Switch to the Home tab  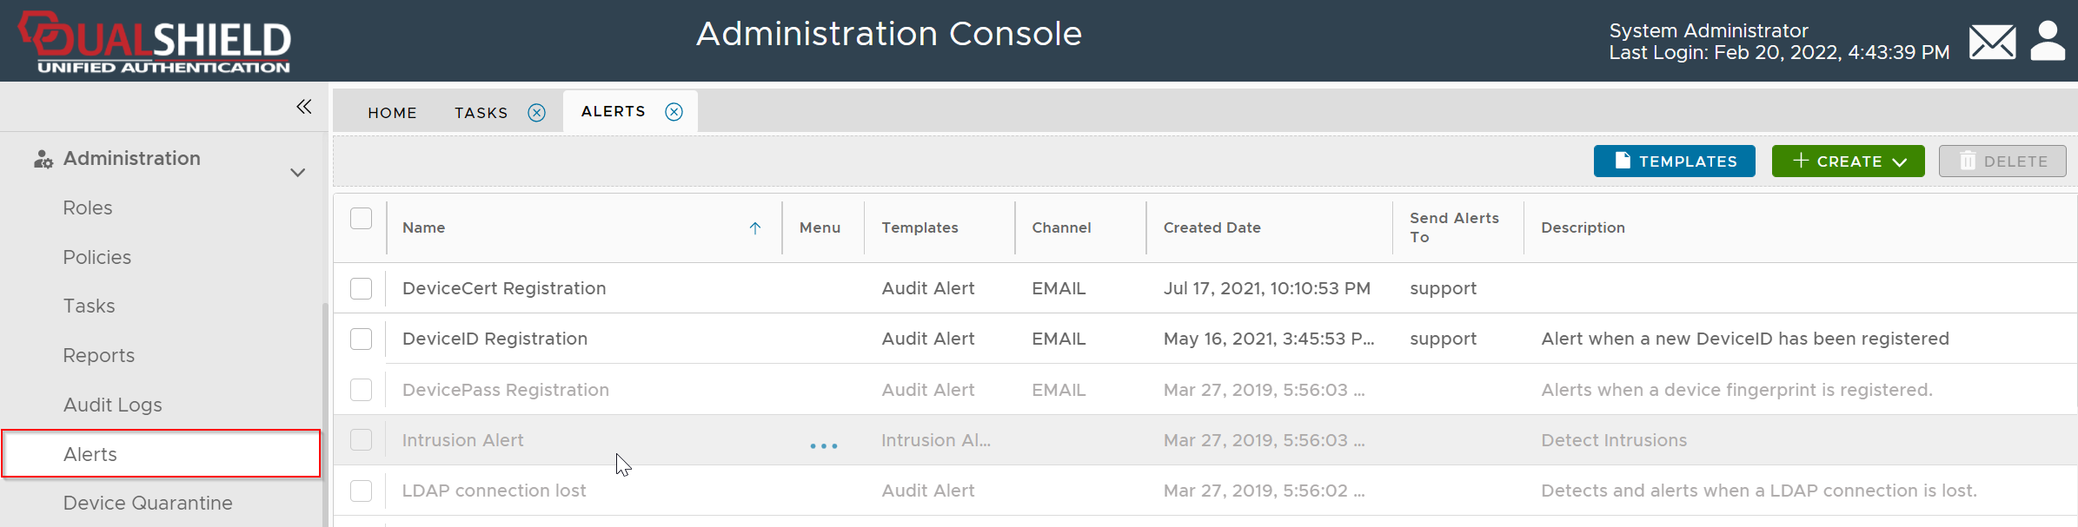coord(392,113)
